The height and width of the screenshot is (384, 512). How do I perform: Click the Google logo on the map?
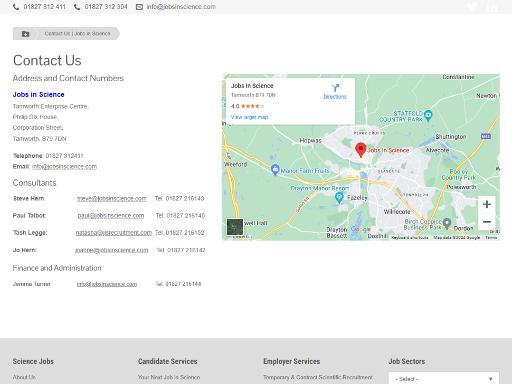click(x=361, y=229)
